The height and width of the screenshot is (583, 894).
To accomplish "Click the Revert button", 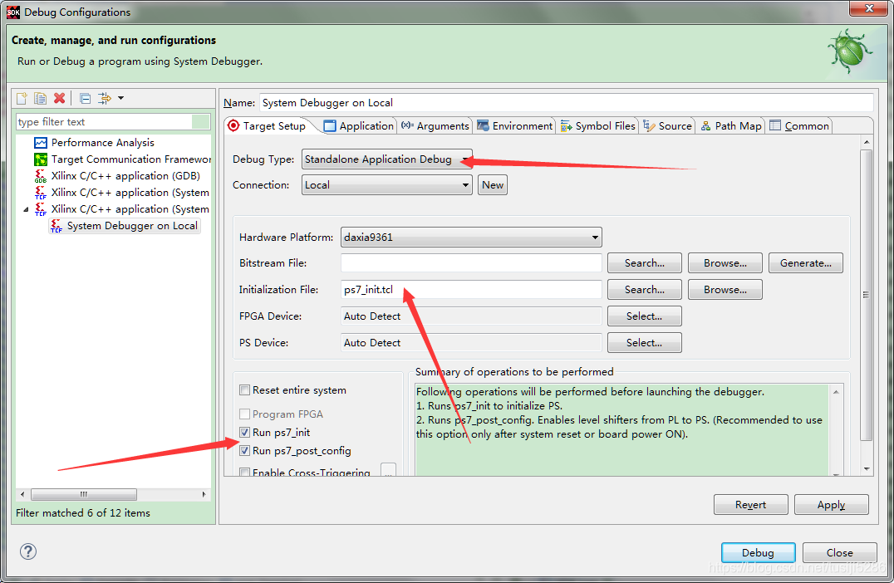I will pos(750,505).
